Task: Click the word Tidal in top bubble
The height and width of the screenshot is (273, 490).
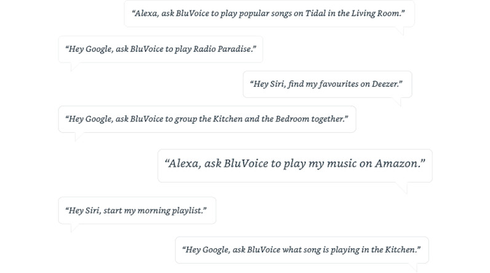Action: [x=315, y=14]
